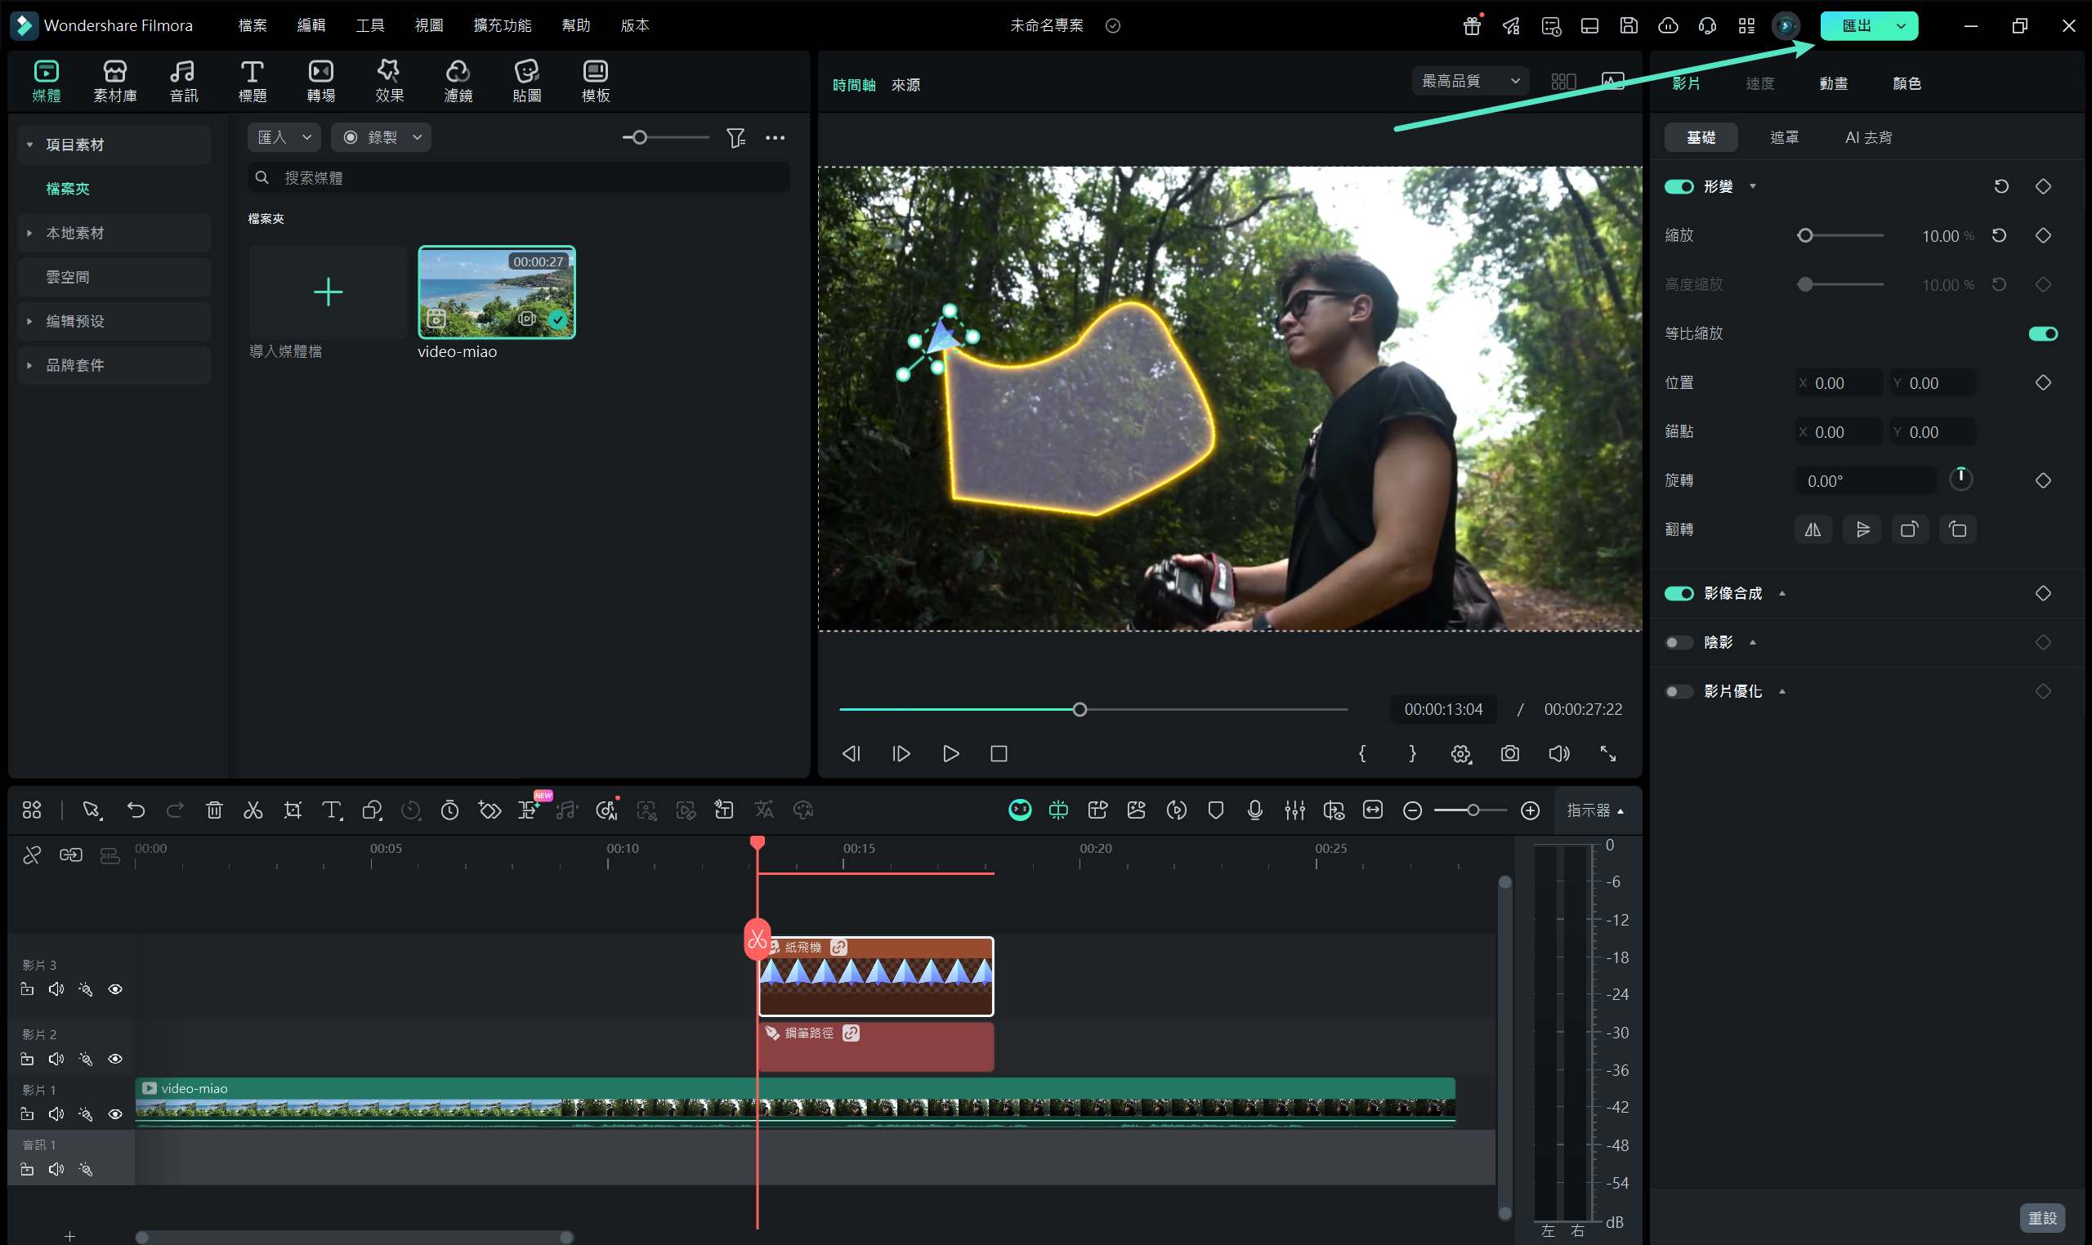Screen dimensions: 2092x1245
Task: Enable the 陰影 shadow toggle
Action: coord(1679,643)
